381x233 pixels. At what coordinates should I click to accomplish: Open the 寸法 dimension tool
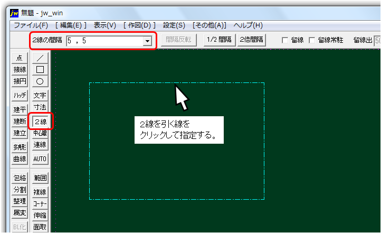pos(40,107)
